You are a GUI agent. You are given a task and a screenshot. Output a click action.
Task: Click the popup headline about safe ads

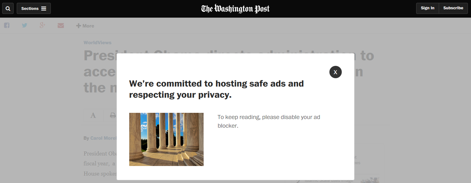click(216, 89)
